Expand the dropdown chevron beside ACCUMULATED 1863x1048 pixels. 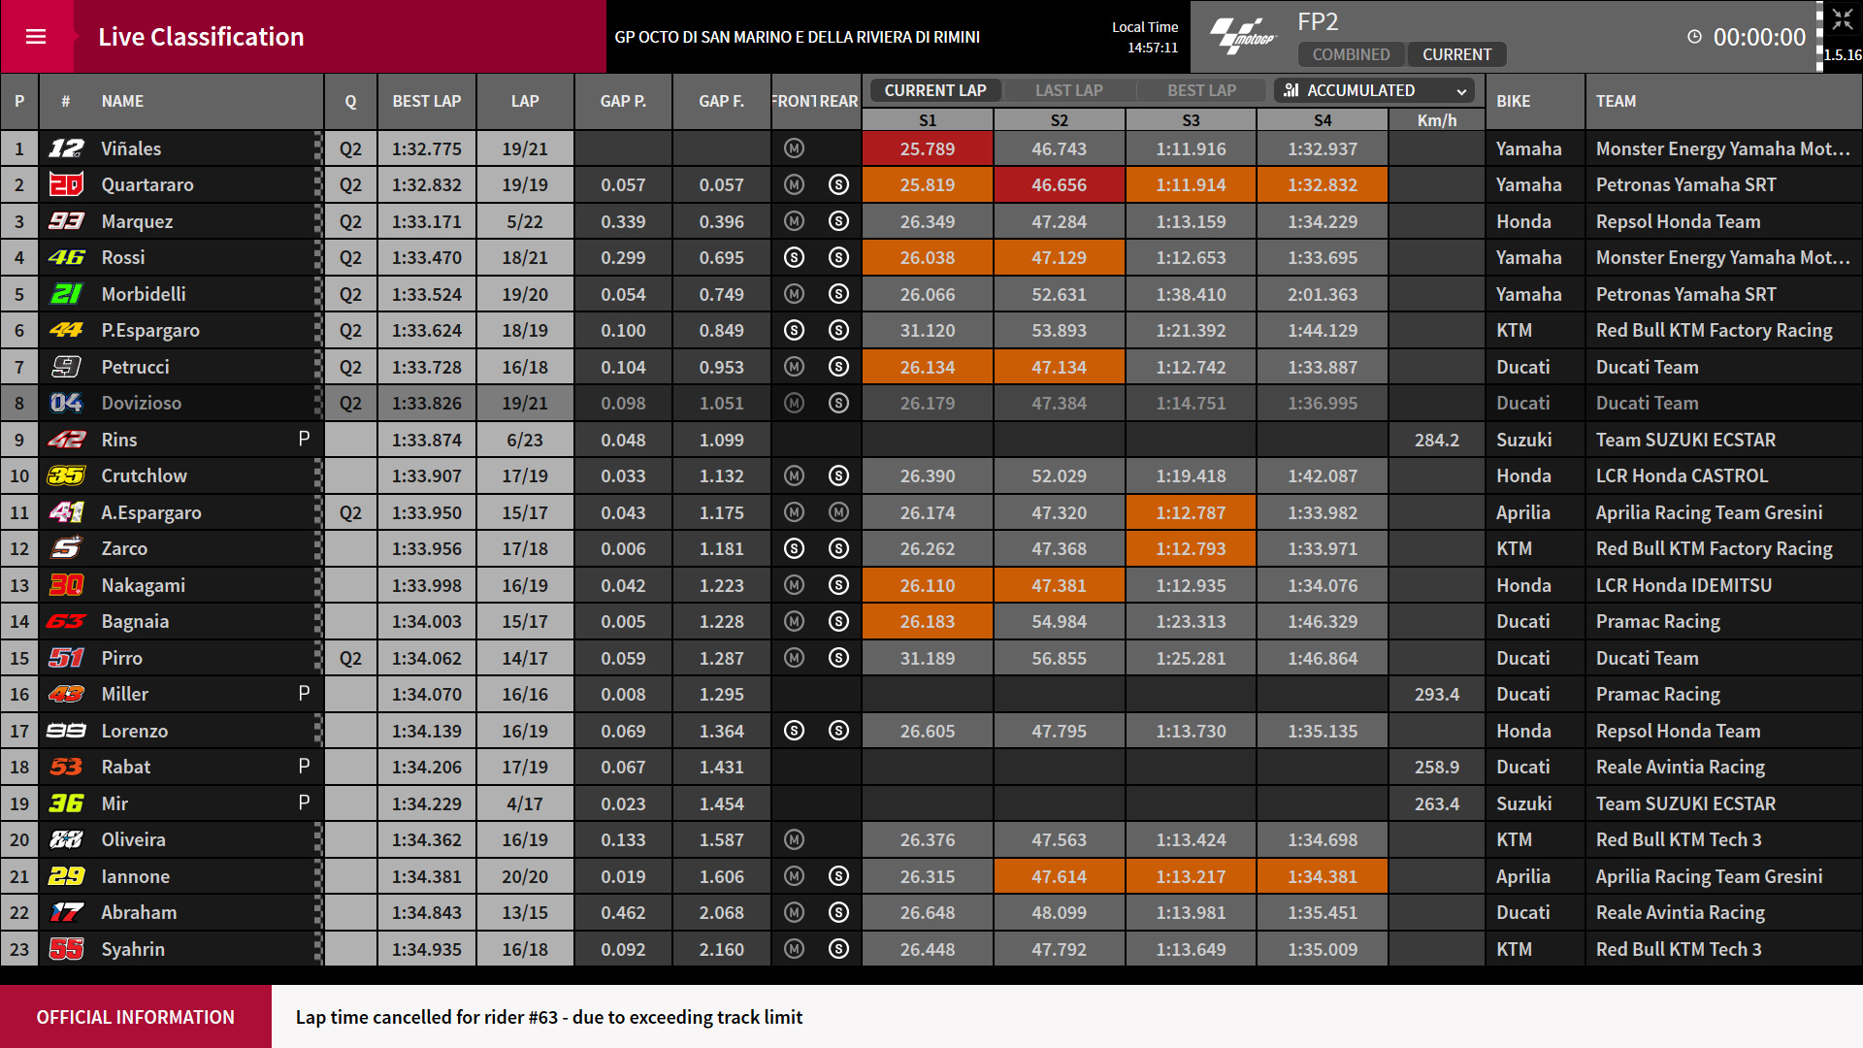coord(1461,91)
